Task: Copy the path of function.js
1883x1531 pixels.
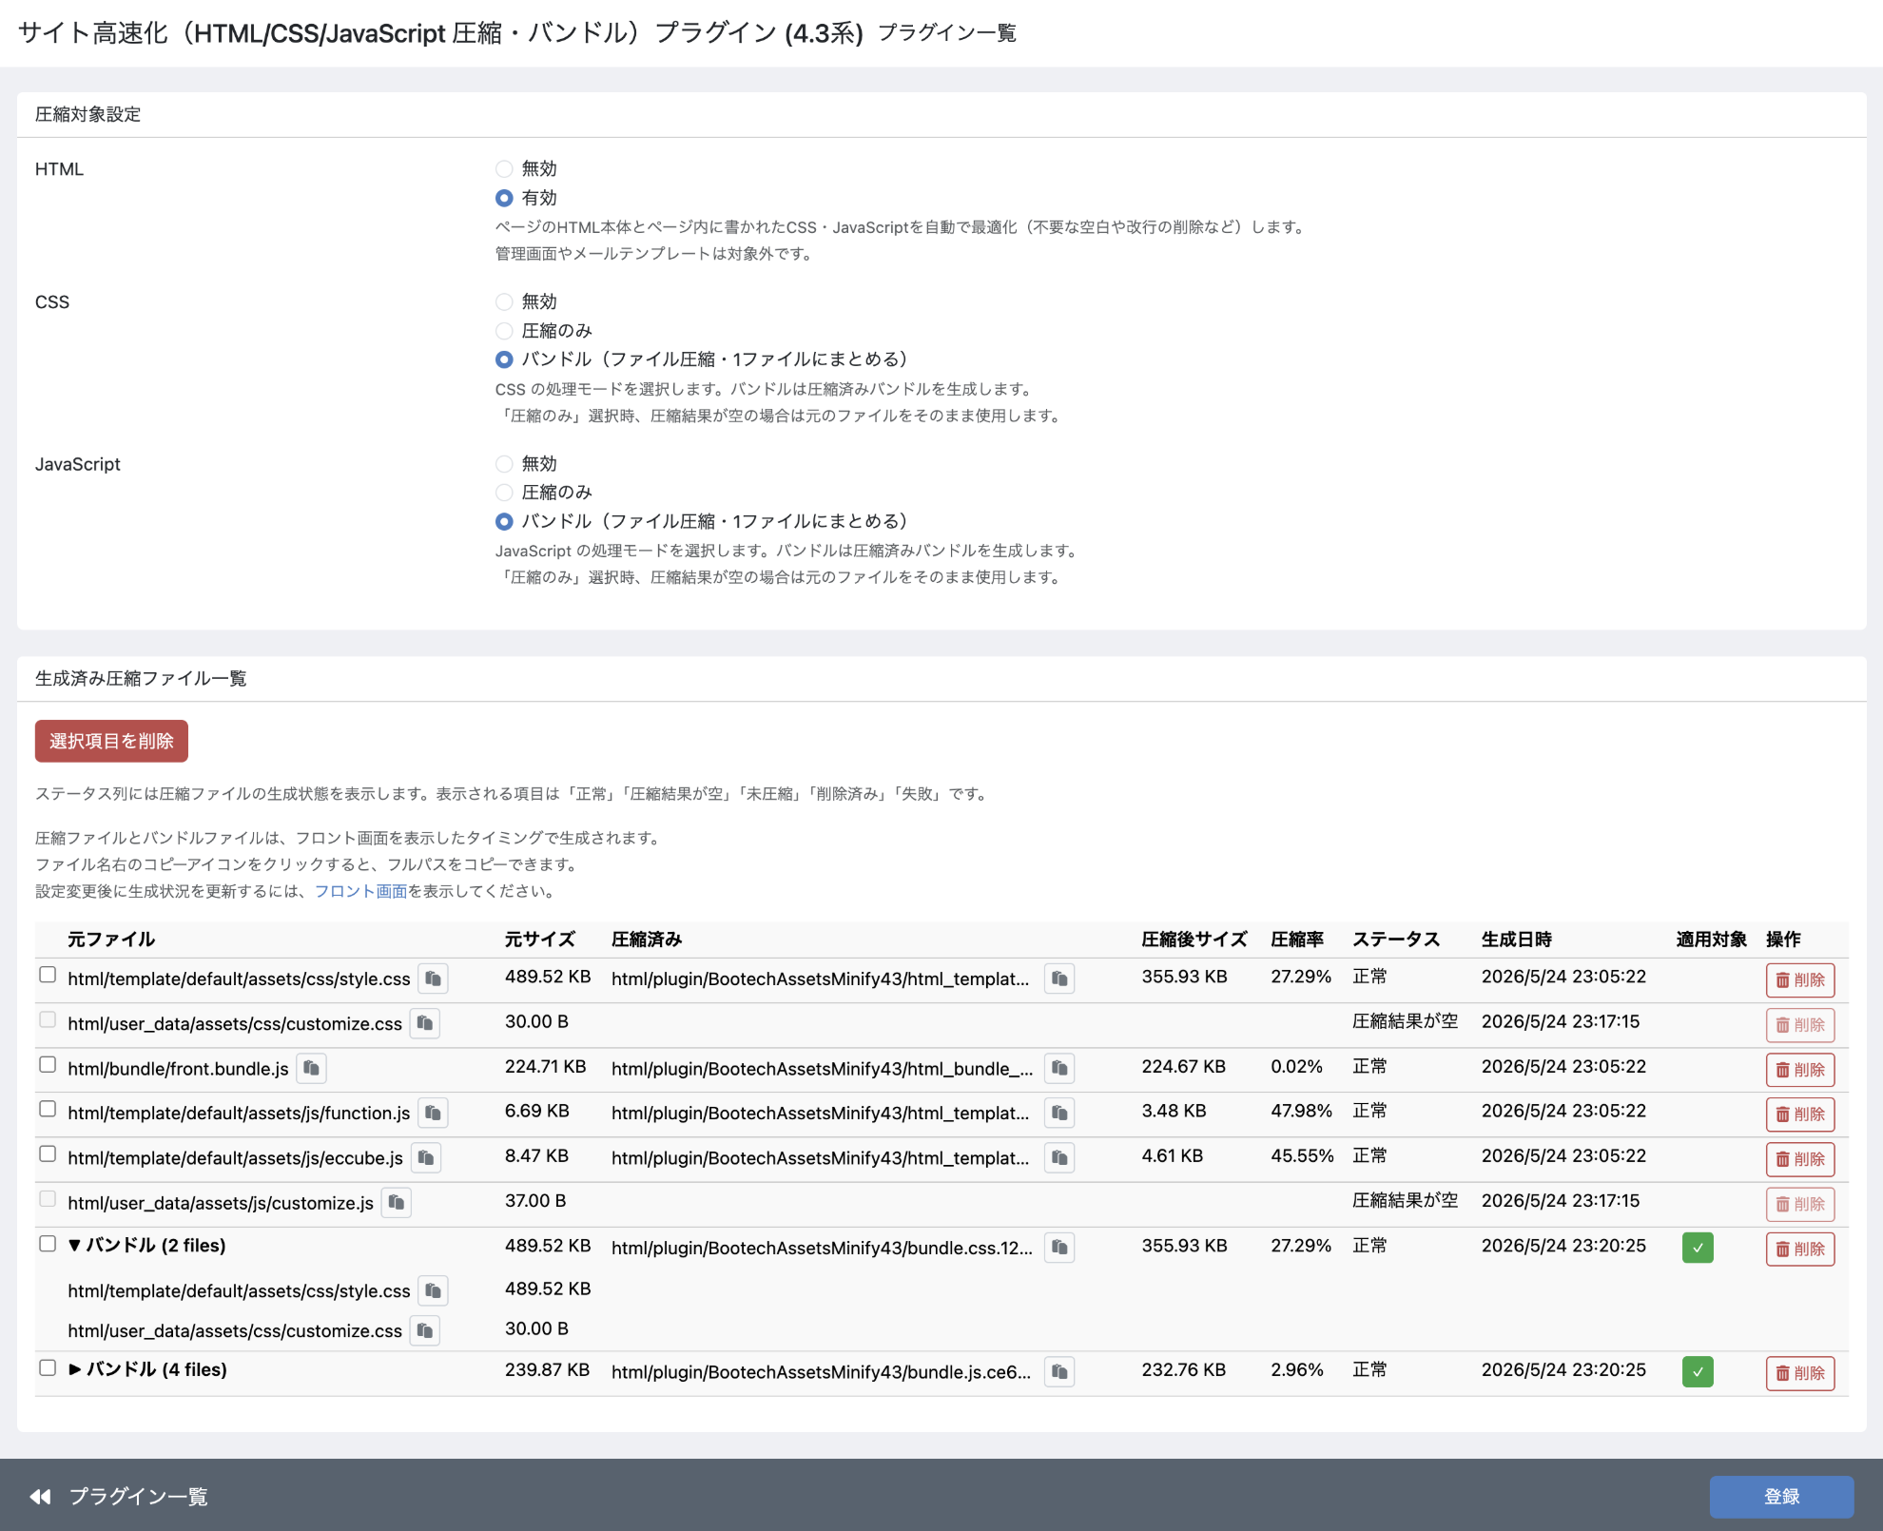Action: [433, 1113]
